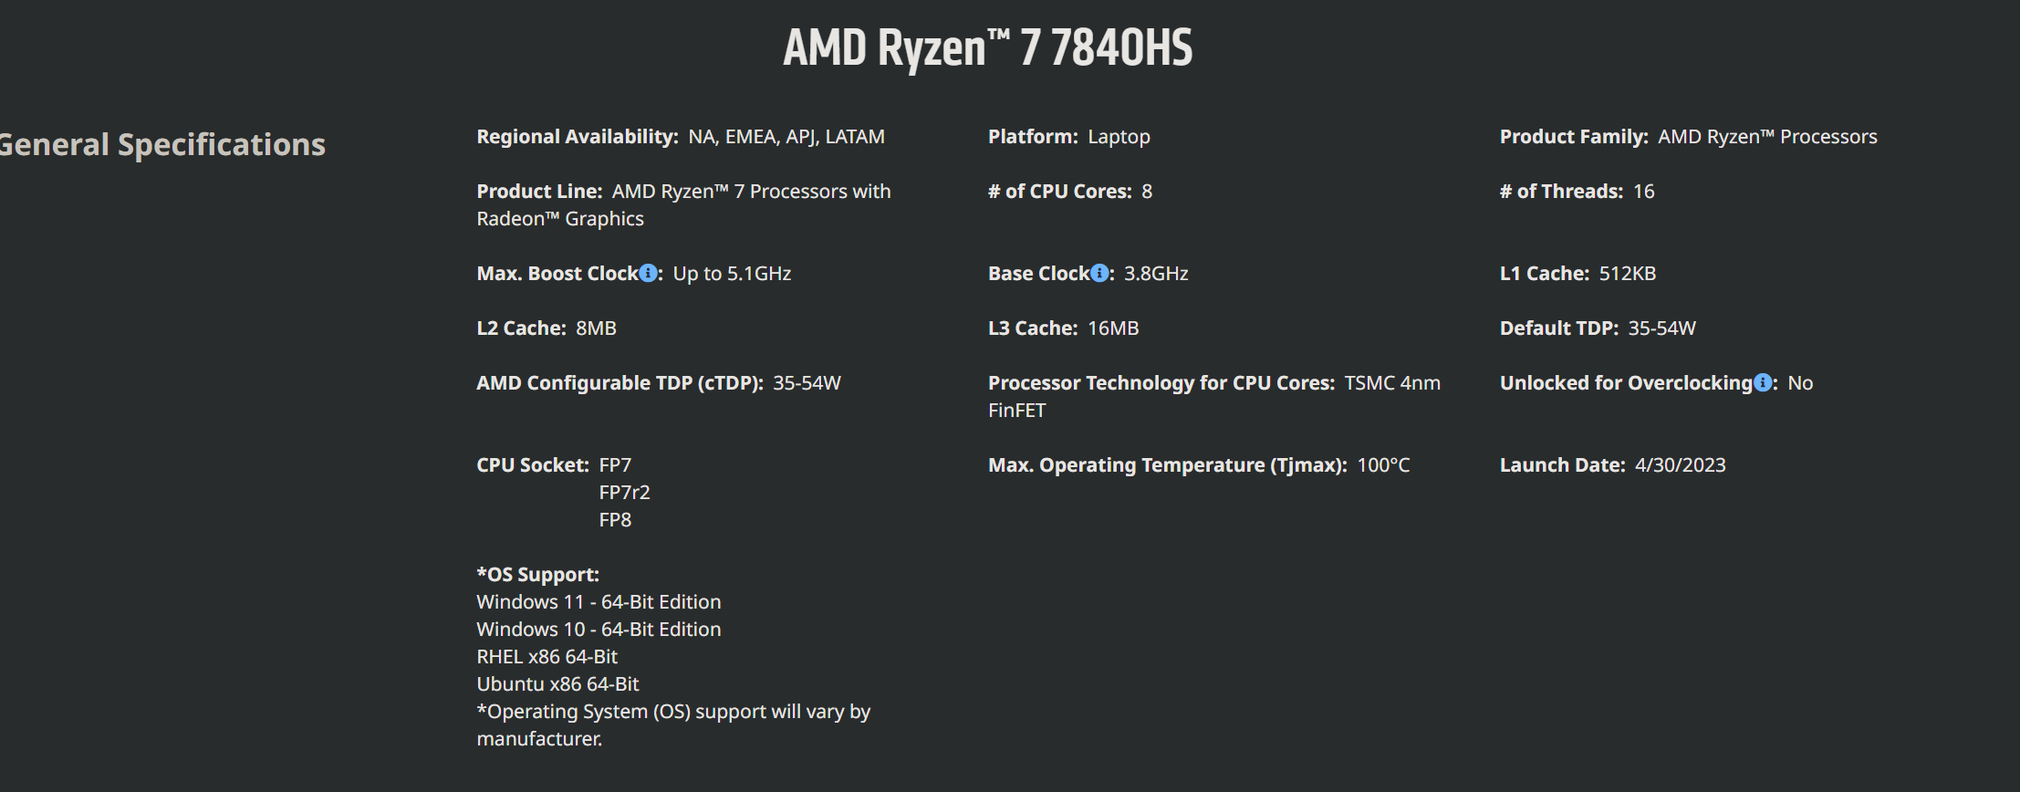Click the '# of CPU Cores' label
The height and width of the screenshot is (792, 2020).
tap(1059, 192)
